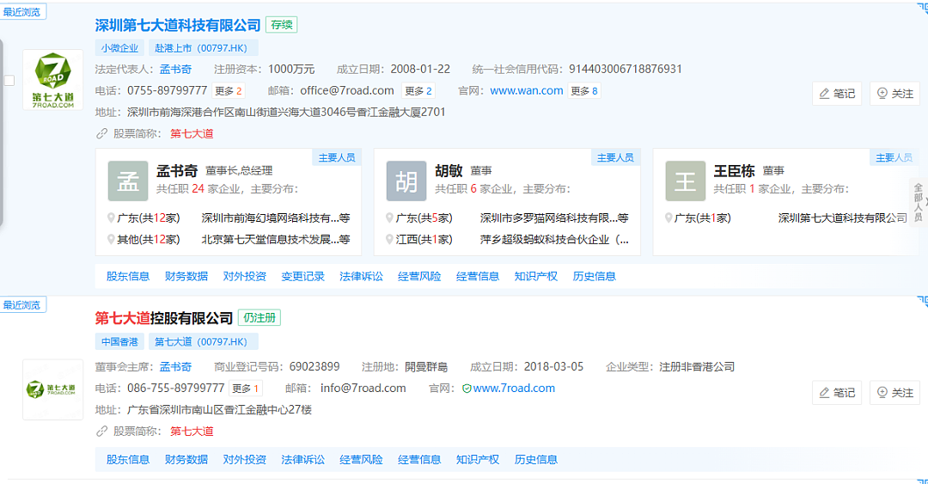
Task: Open 法律诉讼 tab in first result
Action: click(x=361, y=276)
